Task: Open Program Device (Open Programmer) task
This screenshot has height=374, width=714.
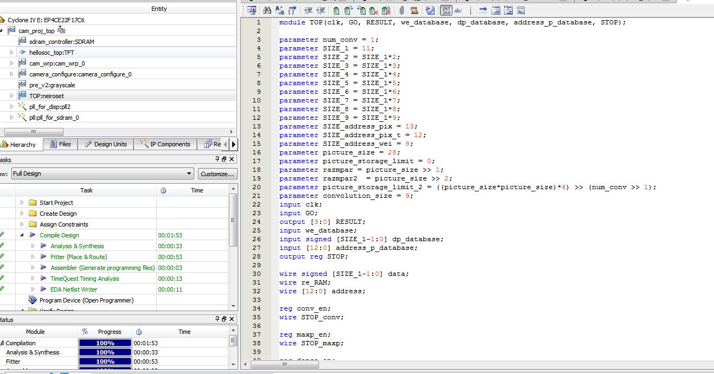Action: [86, 300]
